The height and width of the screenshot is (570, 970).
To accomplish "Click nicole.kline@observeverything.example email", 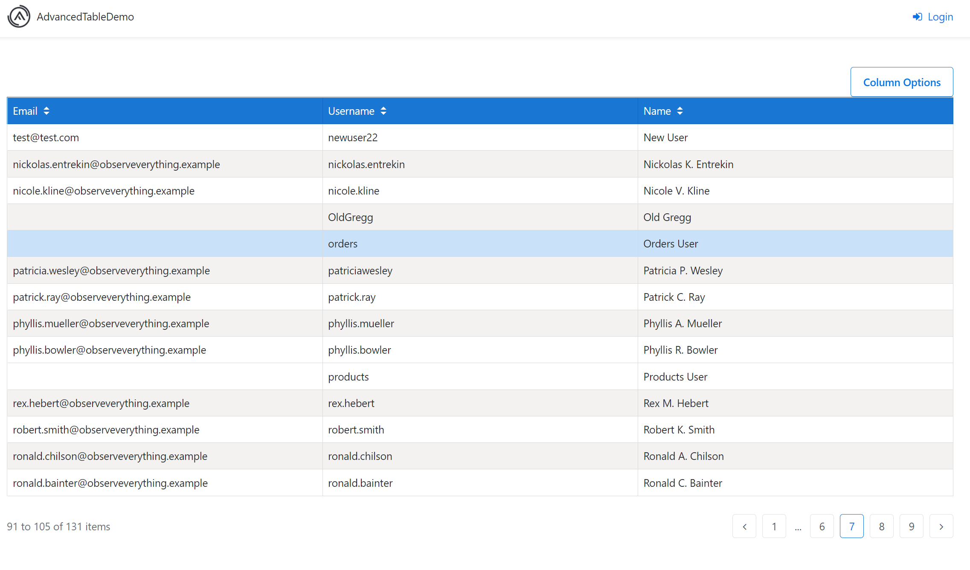I will pyautogui.click(x=104, y=191).
